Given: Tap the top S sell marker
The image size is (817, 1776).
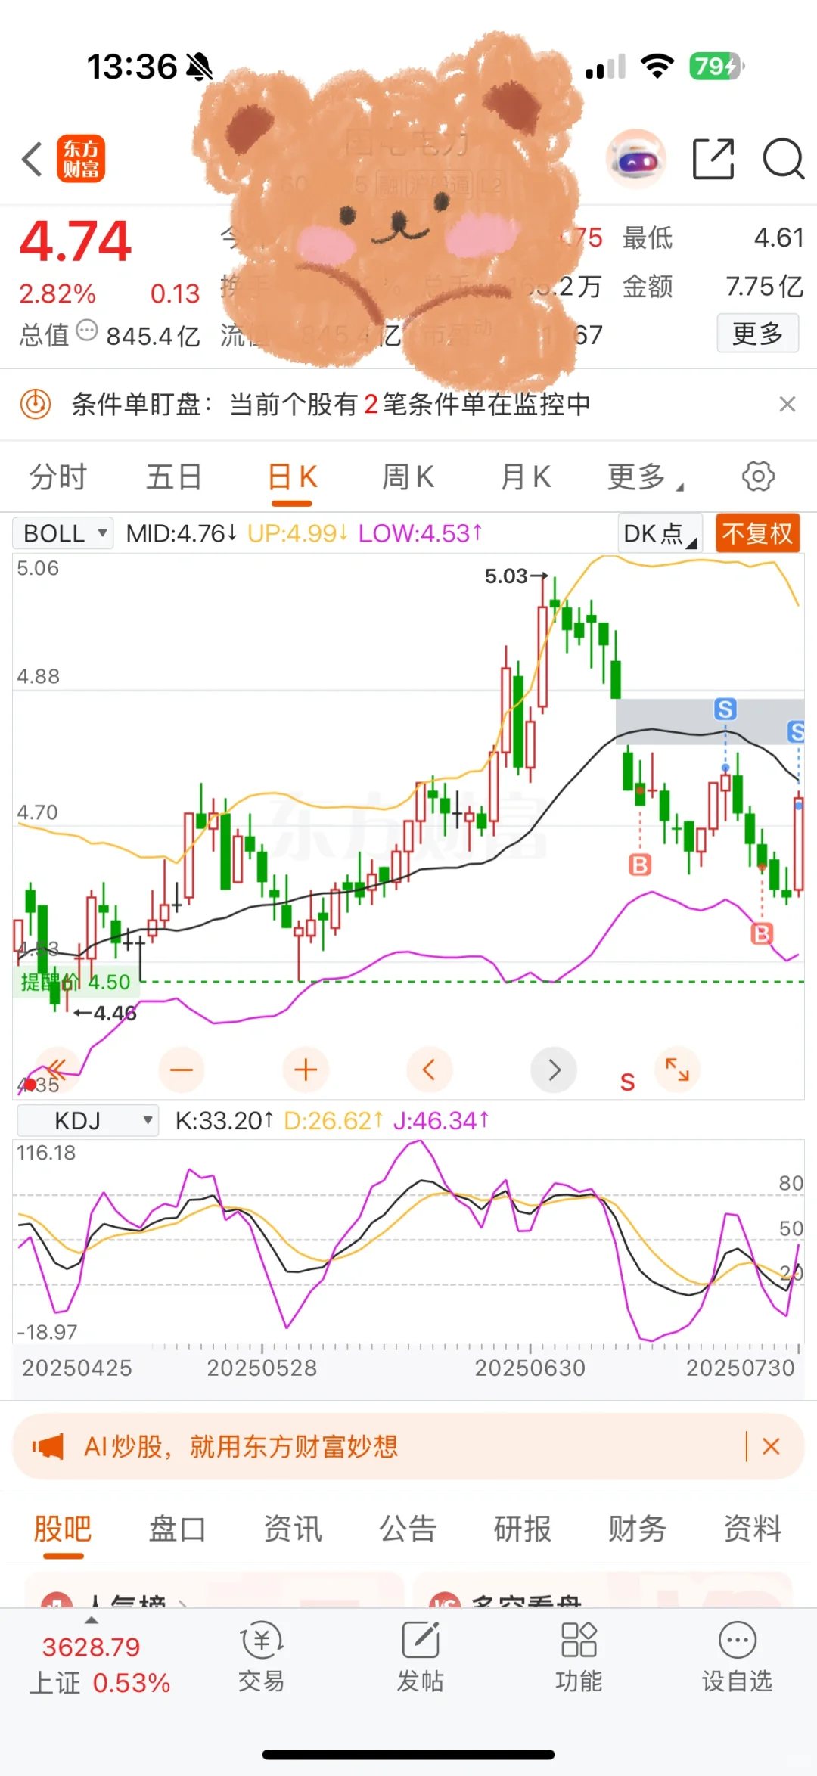Looking at the screenshot, I should coord(725,709).
